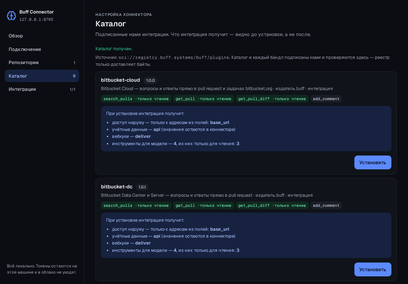
Task: Click the get_pull tag in bitbucket-cloud card
Action: (203, 99)
